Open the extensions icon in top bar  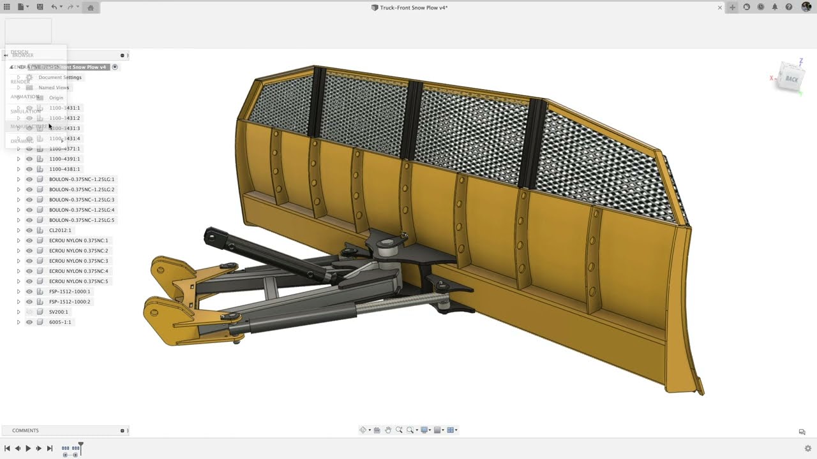tap(746, 7)
